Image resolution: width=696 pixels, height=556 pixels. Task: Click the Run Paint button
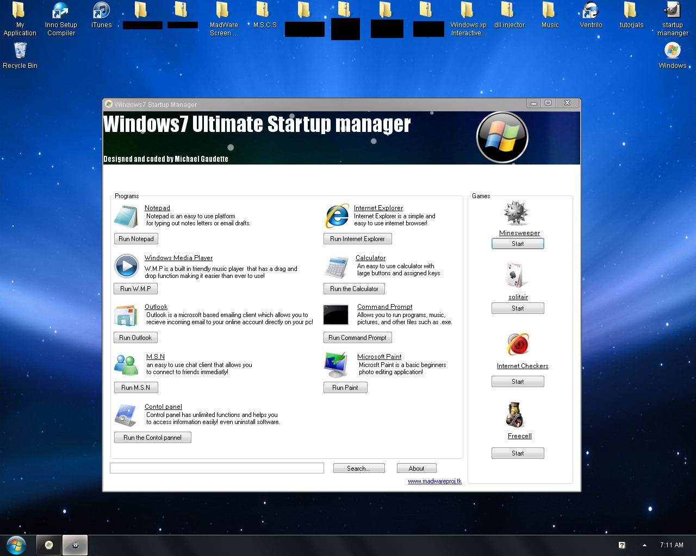345,388
